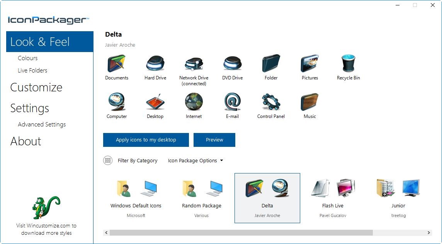Select the Windows Default Icons package
This screenshot has height=244, width=442.
pyautogui.click(x=136, y=198)
